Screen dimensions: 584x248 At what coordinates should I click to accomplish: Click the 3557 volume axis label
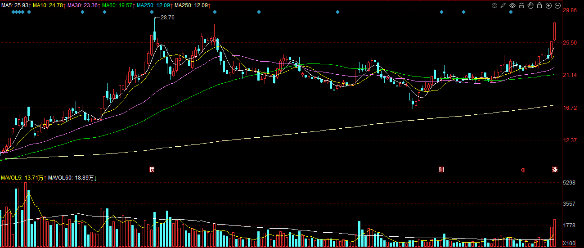570,204
